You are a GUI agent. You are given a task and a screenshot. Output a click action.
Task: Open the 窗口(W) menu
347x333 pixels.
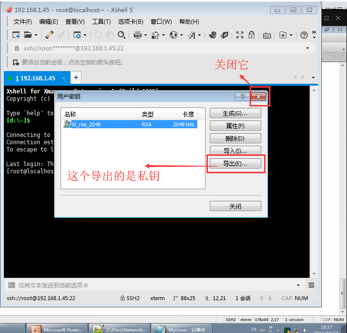point(161,22)
